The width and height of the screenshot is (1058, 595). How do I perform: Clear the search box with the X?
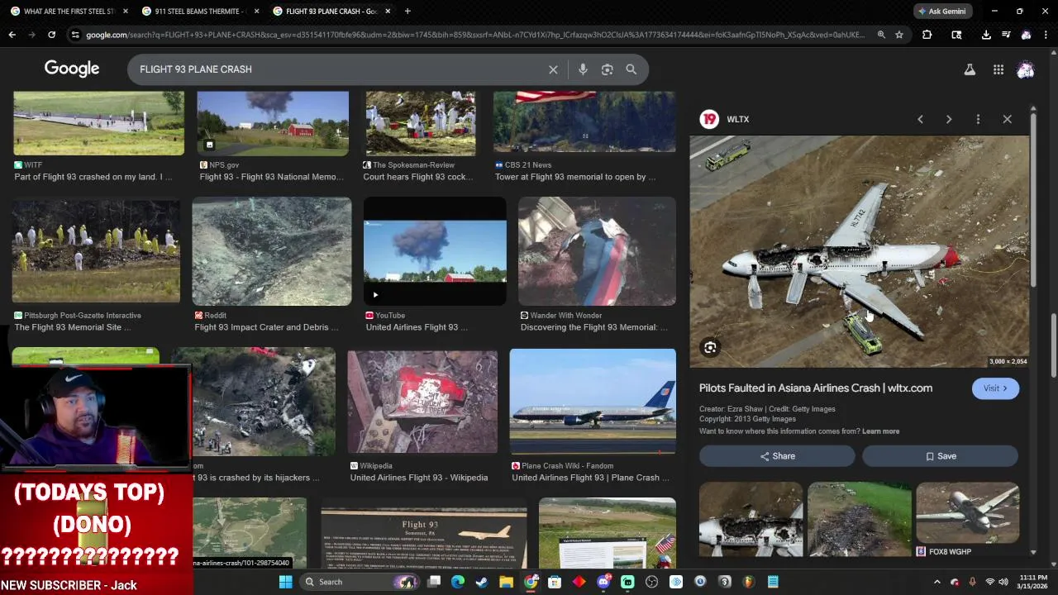pos(553,69)
